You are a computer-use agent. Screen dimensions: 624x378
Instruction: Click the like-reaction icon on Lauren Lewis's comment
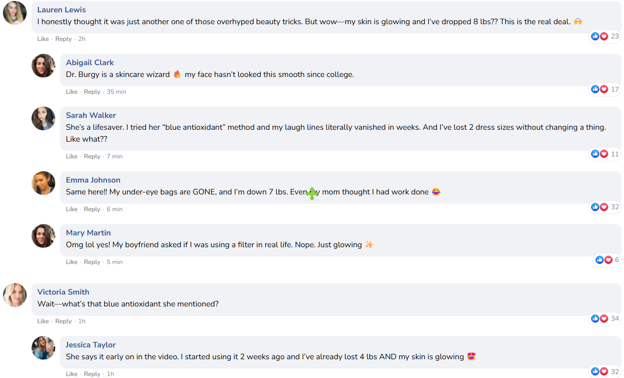pos(595,36)
